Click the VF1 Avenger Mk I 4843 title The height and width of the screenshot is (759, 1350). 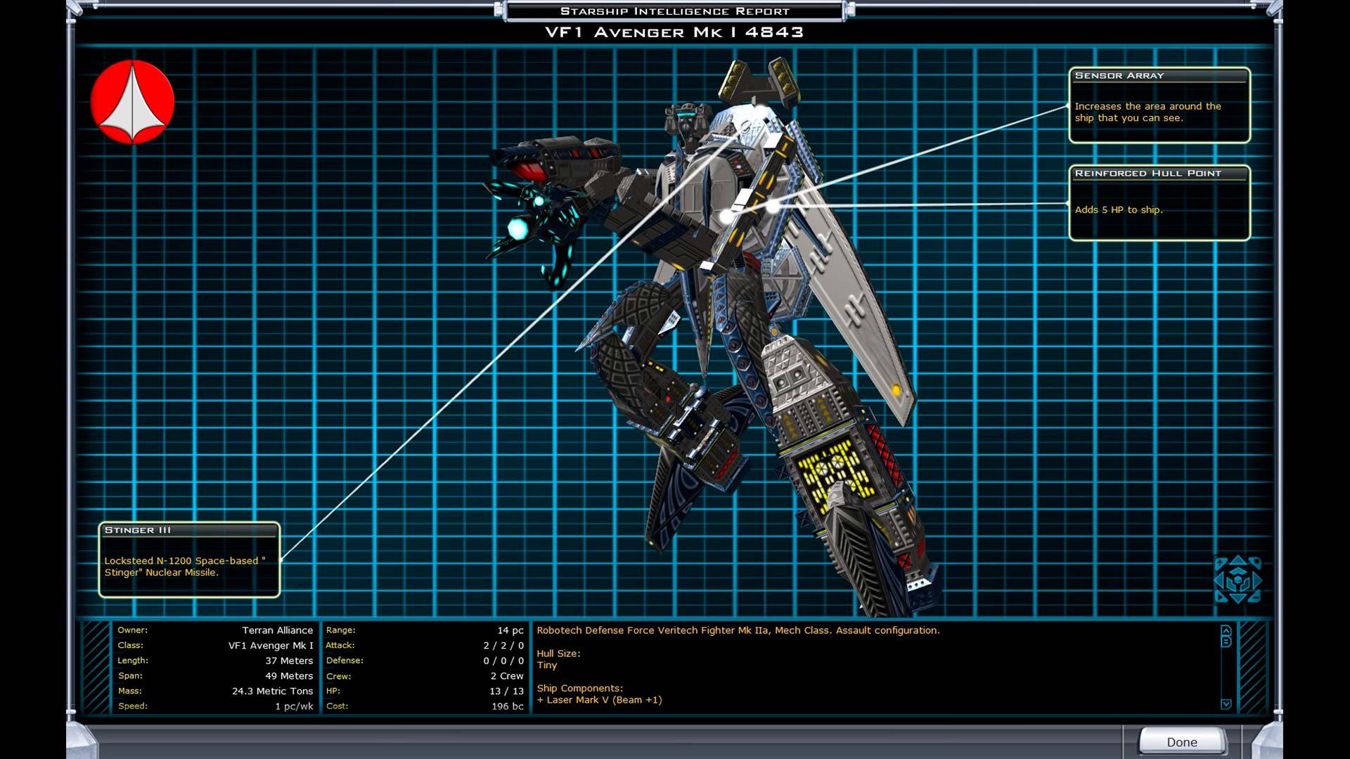click(674, 32)
